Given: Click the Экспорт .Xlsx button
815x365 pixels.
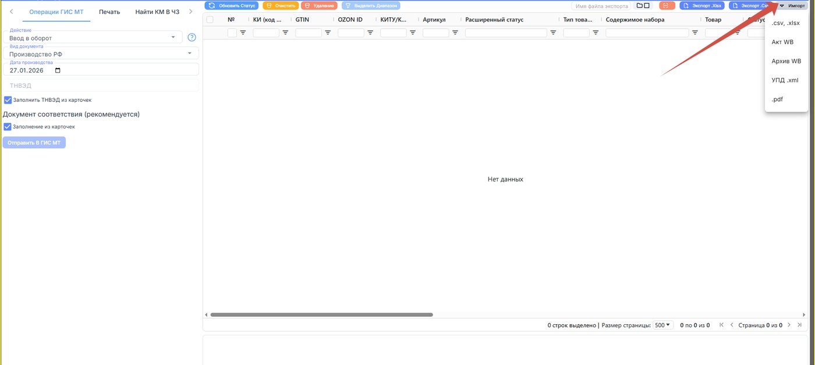Looking at the screenshot, I should tap(702, 5).
